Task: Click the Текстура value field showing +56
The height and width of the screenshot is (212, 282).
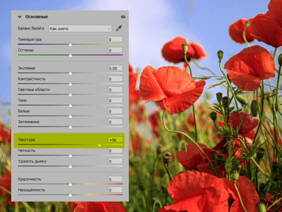Action: [x=115, y=140]
